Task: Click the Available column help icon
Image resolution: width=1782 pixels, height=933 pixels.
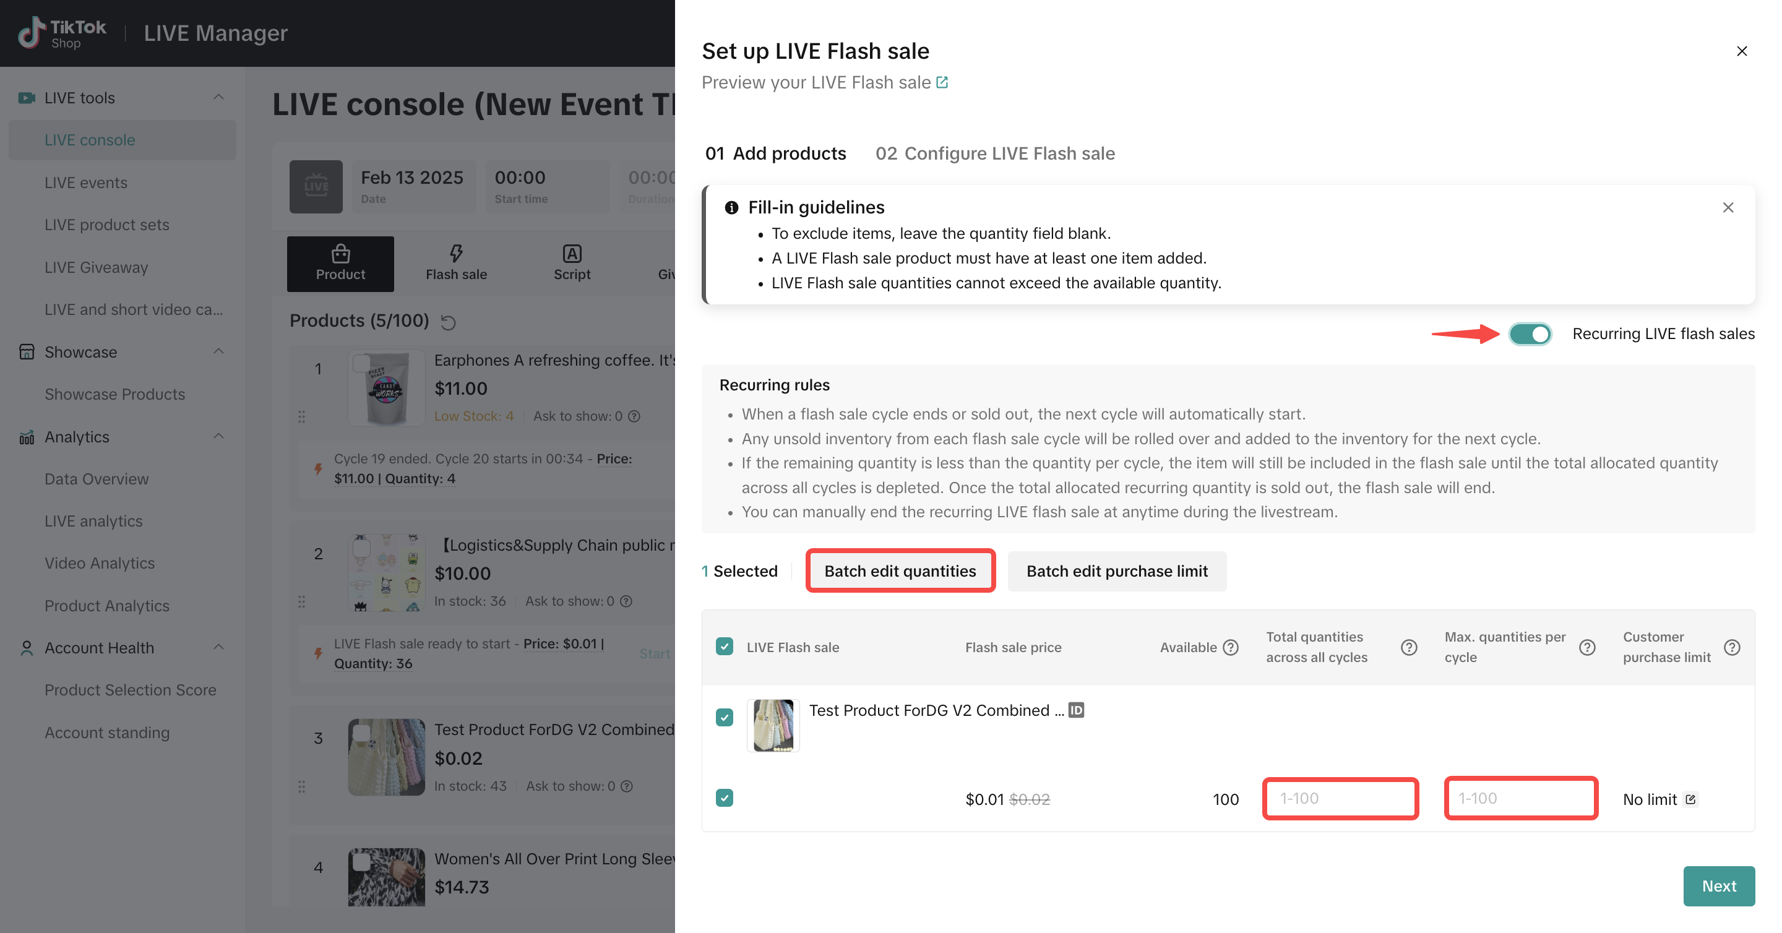Action: 1230,647
